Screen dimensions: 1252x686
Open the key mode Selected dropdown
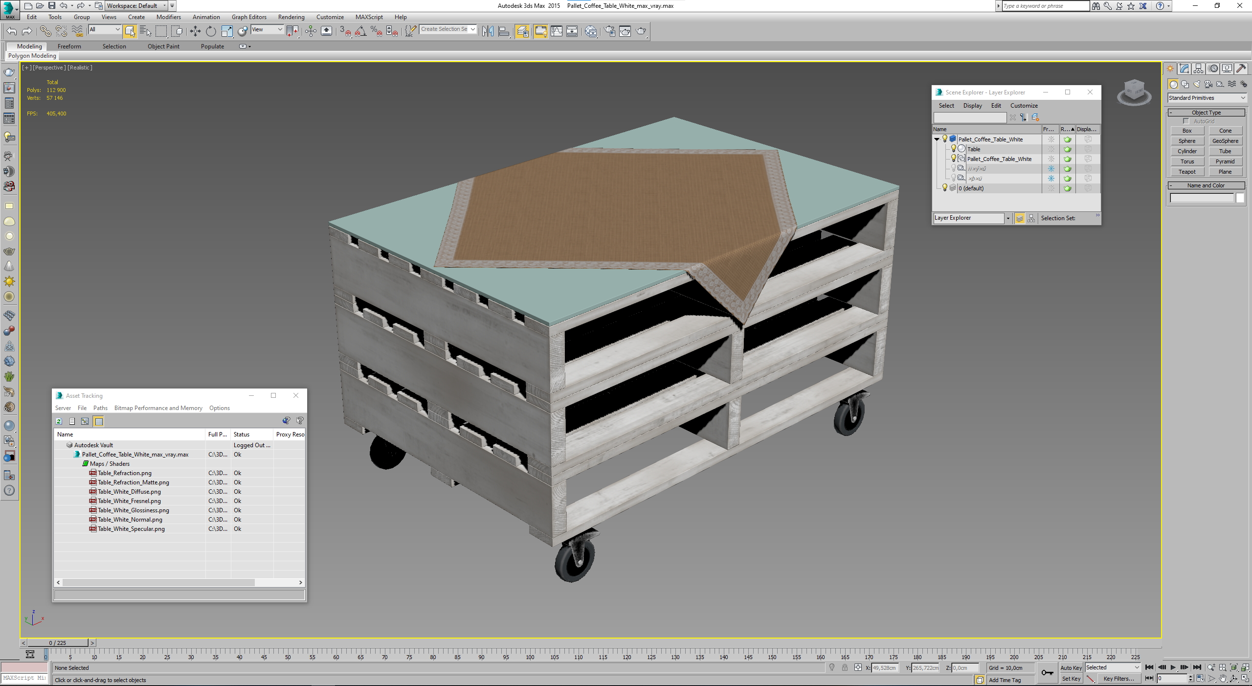pyautogui.click(x=1113, y=668)
